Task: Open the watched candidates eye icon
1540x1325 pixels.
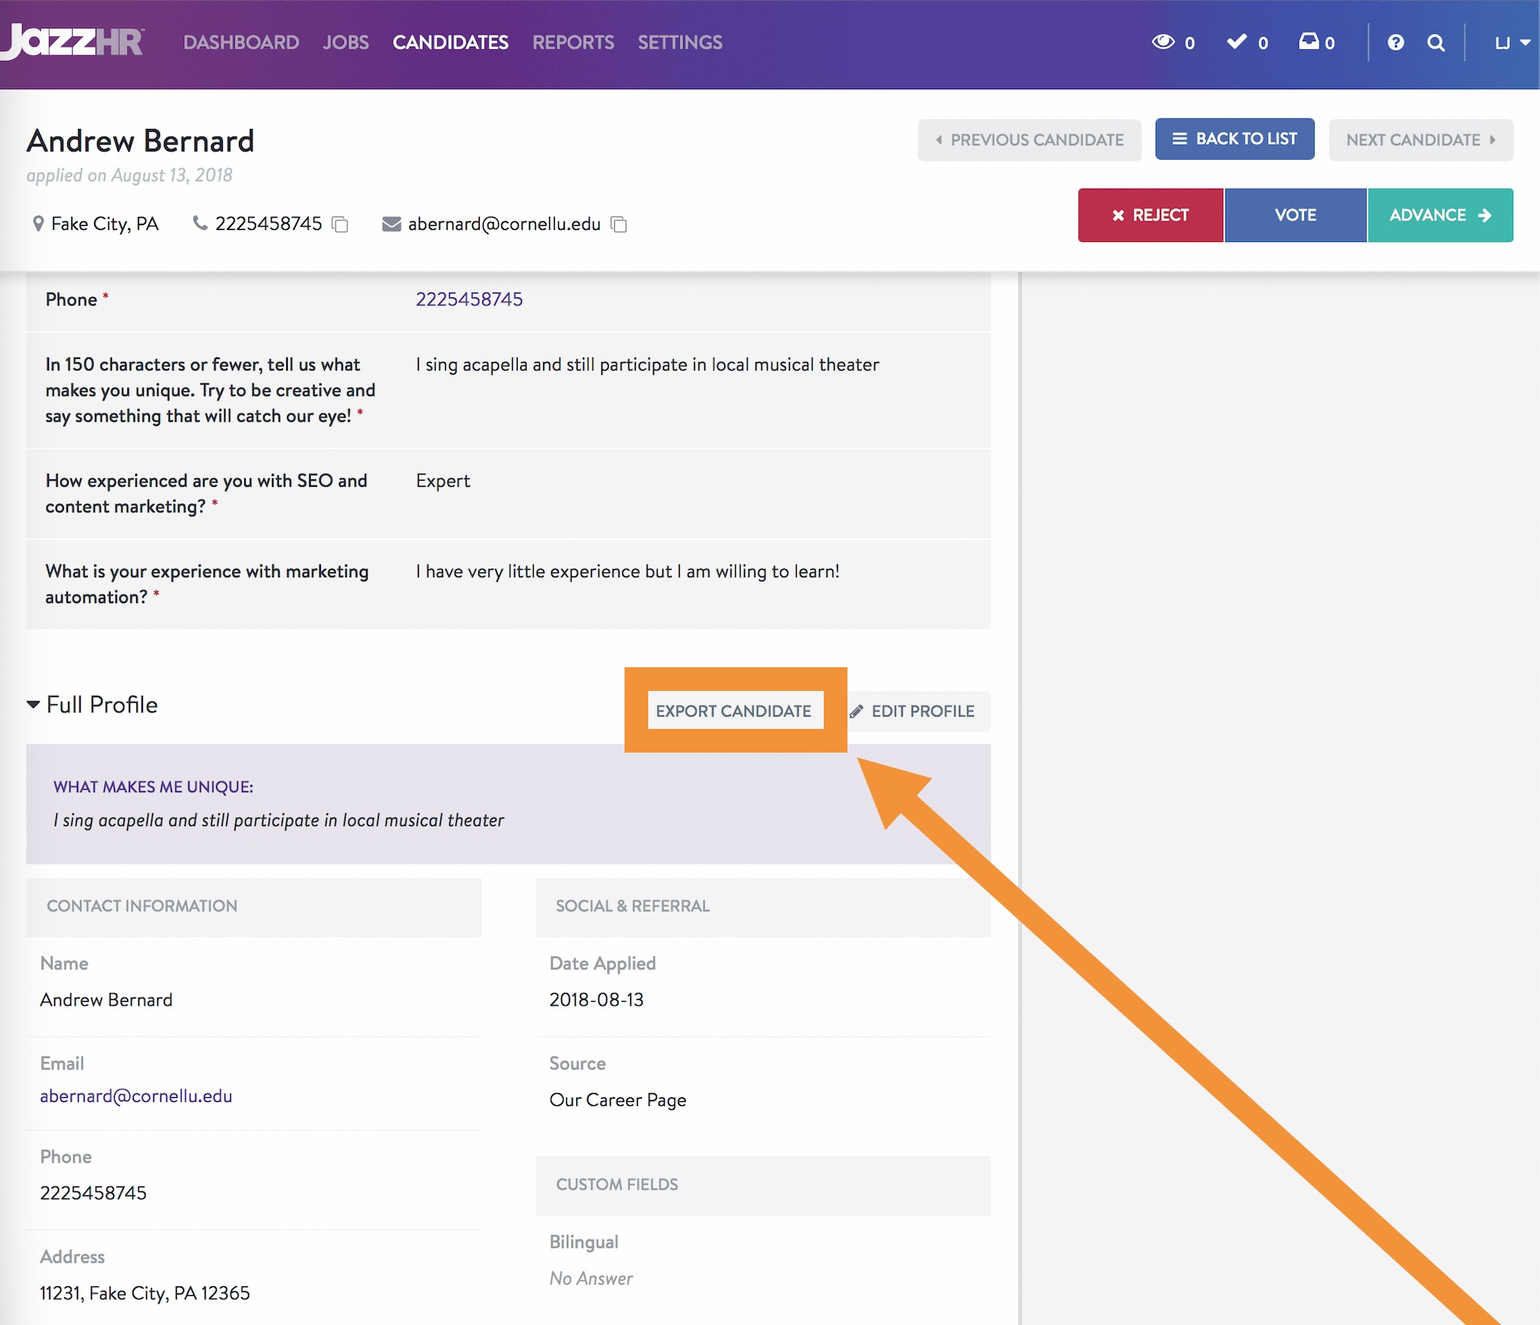Action: 1163,42
